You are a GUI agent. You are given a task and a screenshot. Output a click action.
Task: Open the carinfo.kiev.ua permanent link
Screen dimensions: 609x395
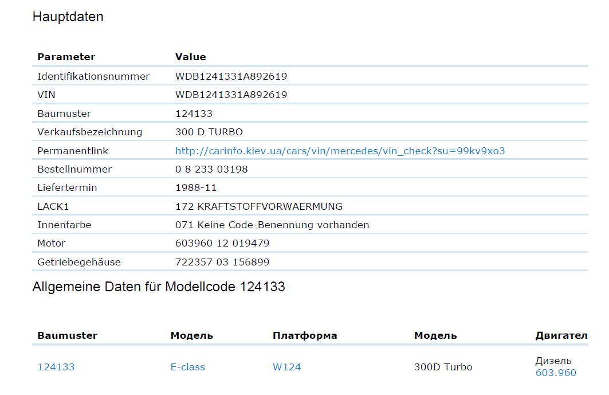pos(340,151)
